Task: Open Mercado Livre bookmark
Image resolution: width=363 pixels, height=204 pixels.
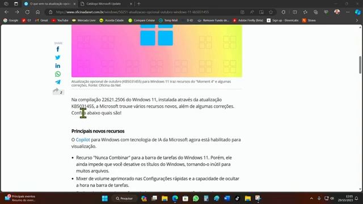Action: tap(83, 20)
